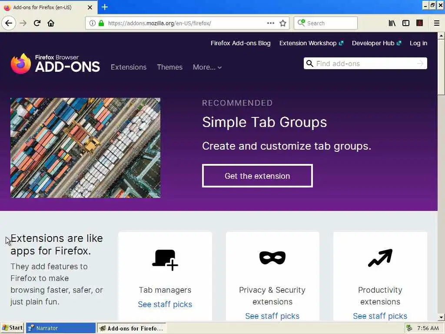Open Extension Workshop link
This screenshot has height=334, width=445.
click(x=311, y=43)
